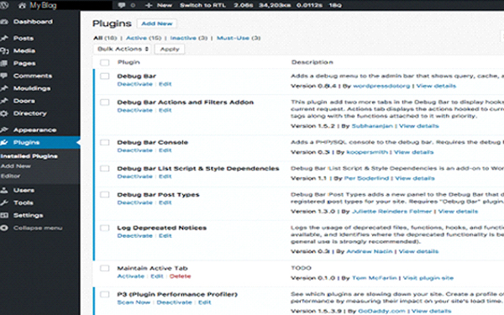Click the Posts pin icon

click(4, 39)
